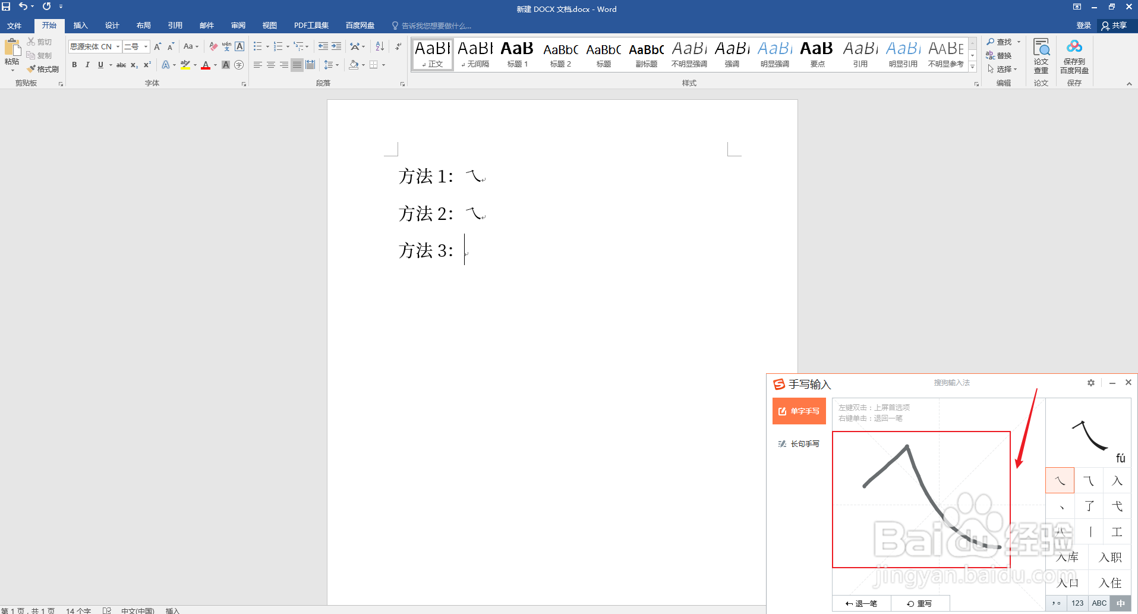Click 退一笔 undo stroke button

[x=862, y=603]
